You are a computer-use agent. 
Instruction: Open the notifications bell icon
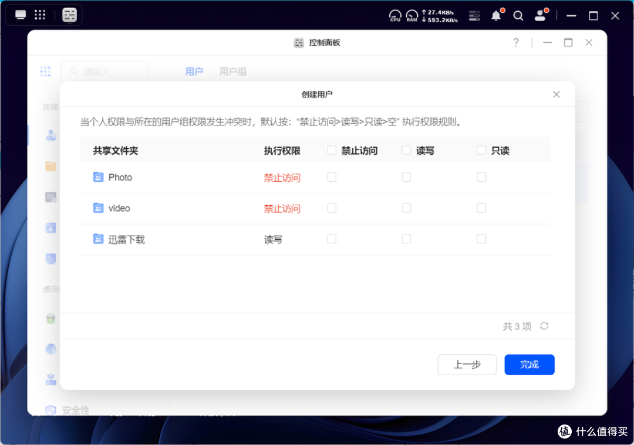497,15
